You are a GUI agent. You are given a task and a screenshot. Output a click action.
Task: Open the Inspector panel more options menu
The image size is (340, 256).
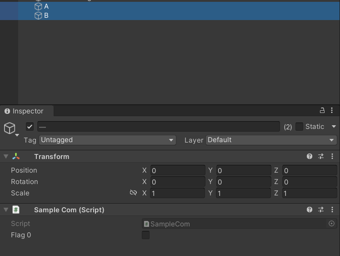coord(332,111)
